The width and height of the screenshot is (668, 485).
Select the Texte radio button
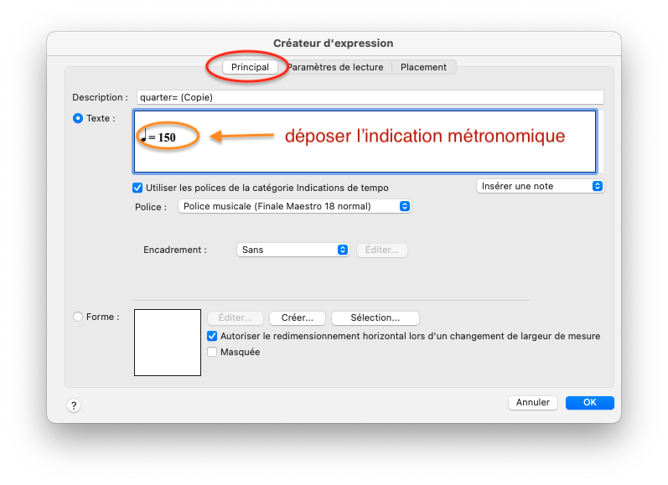pos(79,118)
